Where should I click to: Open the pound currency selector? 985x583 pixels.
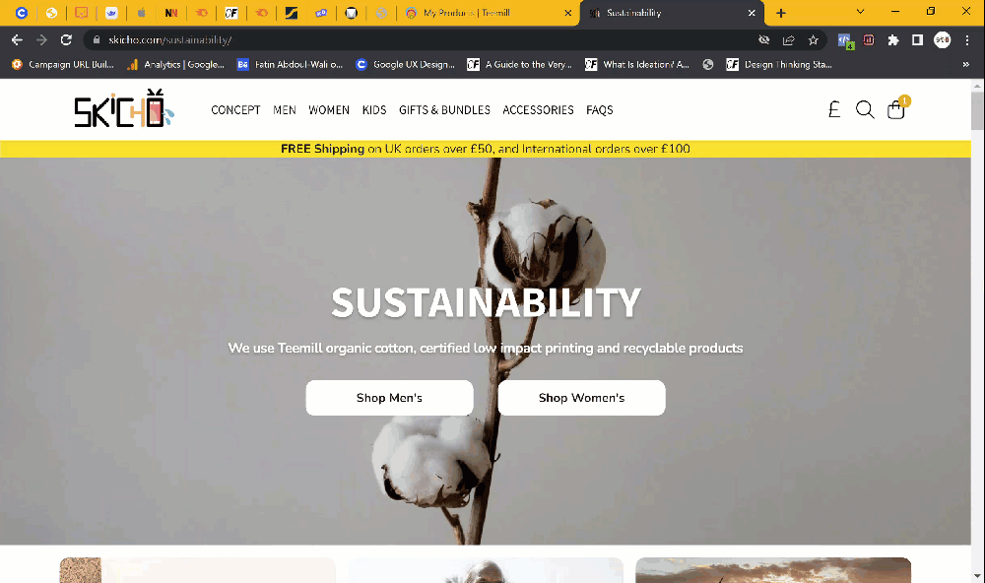point(834,110)
